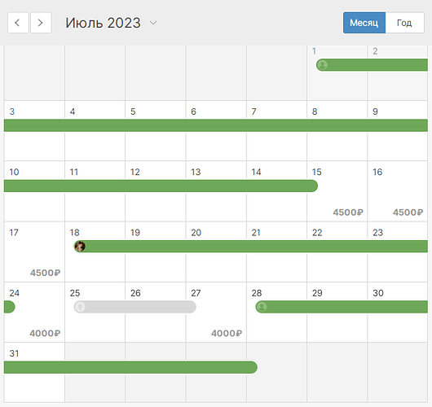Open green booking bar ending July 15
The height and width of the screenshot is (407, 432).
161,186
